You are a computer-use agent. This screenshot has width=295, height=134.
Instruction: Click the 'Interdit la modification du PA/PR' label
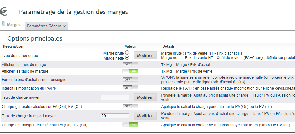(29, 88)
